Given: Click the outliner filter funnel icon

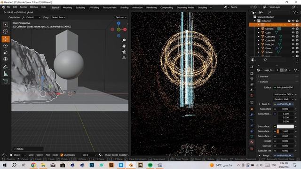Looking at the screenshot, I should tap(294, 12).
